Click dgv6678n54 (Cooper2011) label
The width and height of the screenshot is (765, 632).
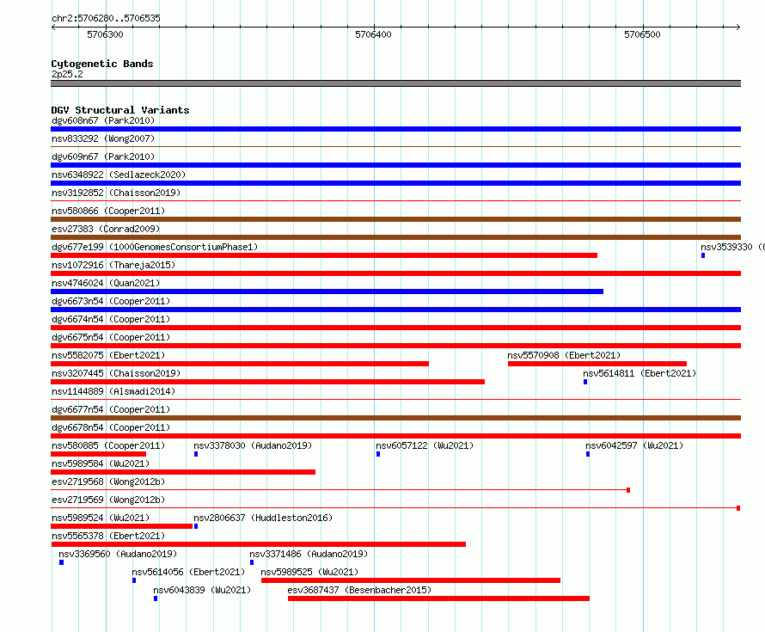(111, 427)
